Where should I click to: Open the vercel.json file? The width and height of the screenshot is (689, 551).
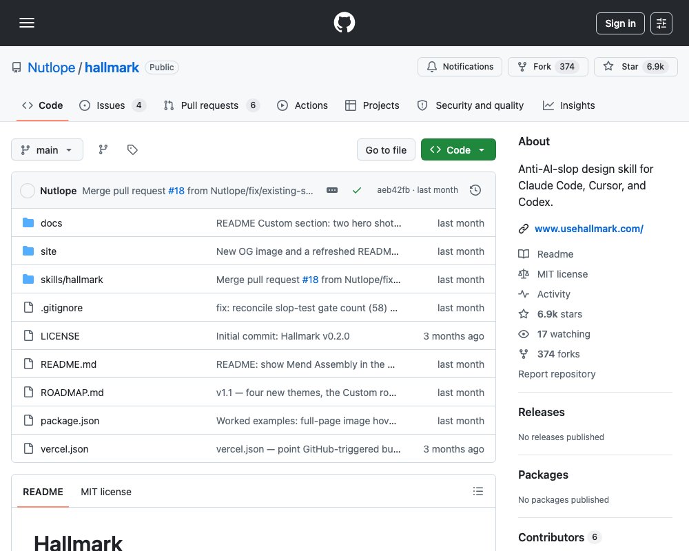[x=65, y=449]
